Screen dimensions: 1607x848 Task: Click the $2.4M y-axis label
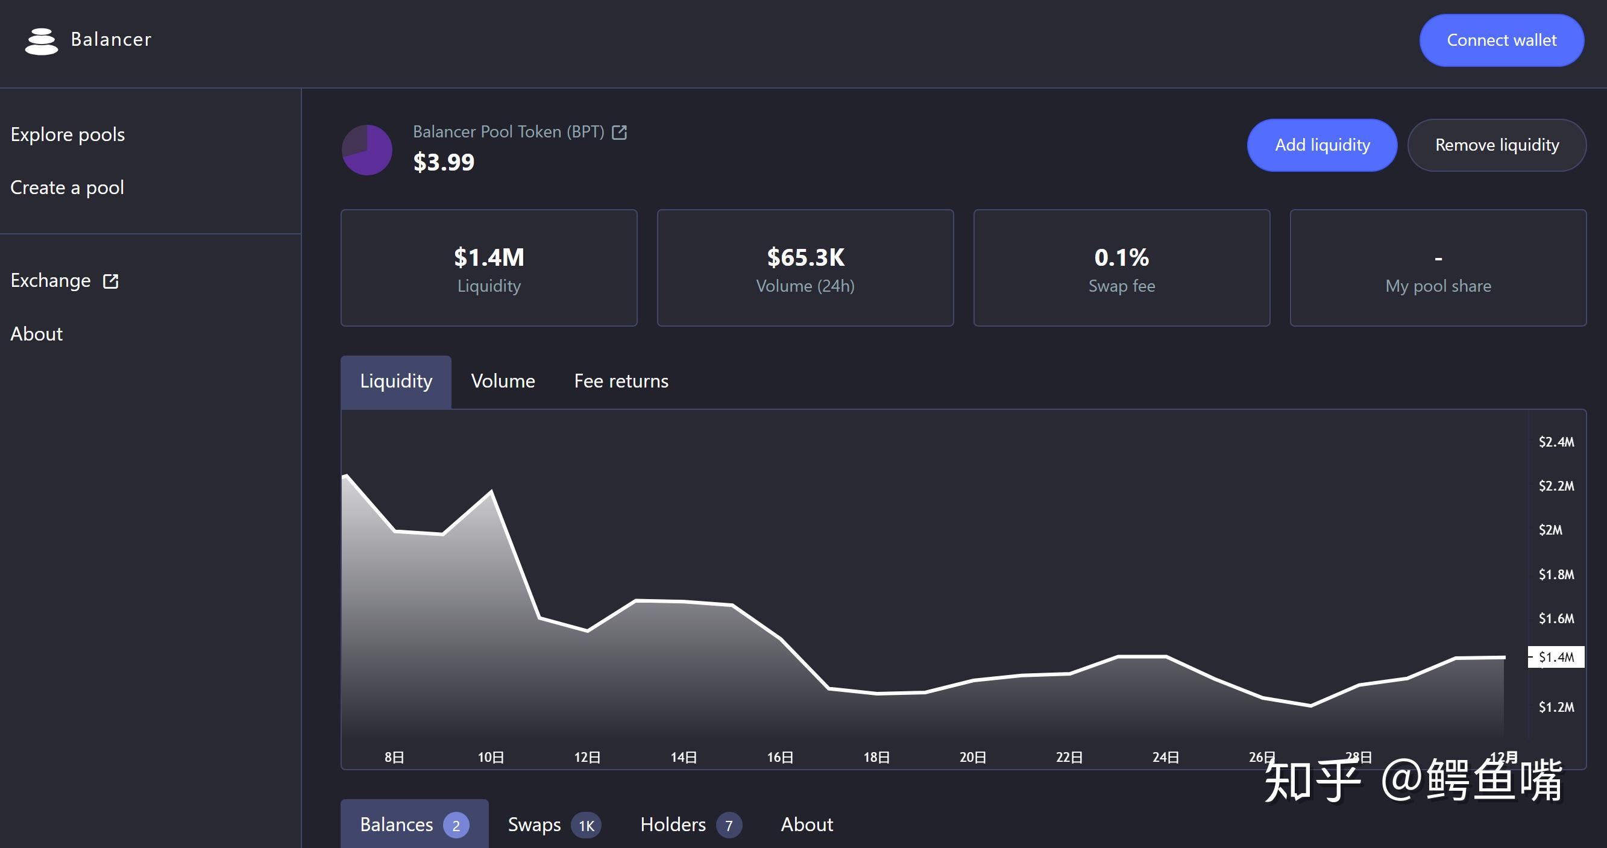click(x=1556, y=442)
